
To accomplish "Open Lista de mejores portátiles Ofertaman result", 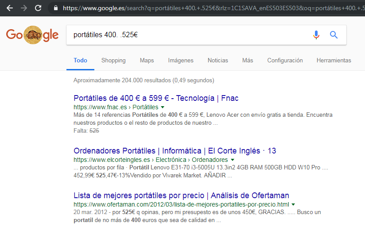I will click(x=181, y=195).
